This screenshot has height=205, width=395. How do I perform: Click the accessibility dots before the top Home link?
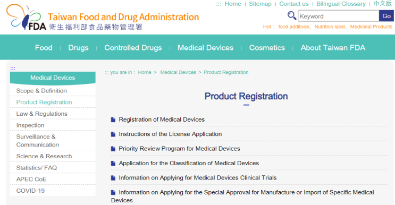(218, 4)
